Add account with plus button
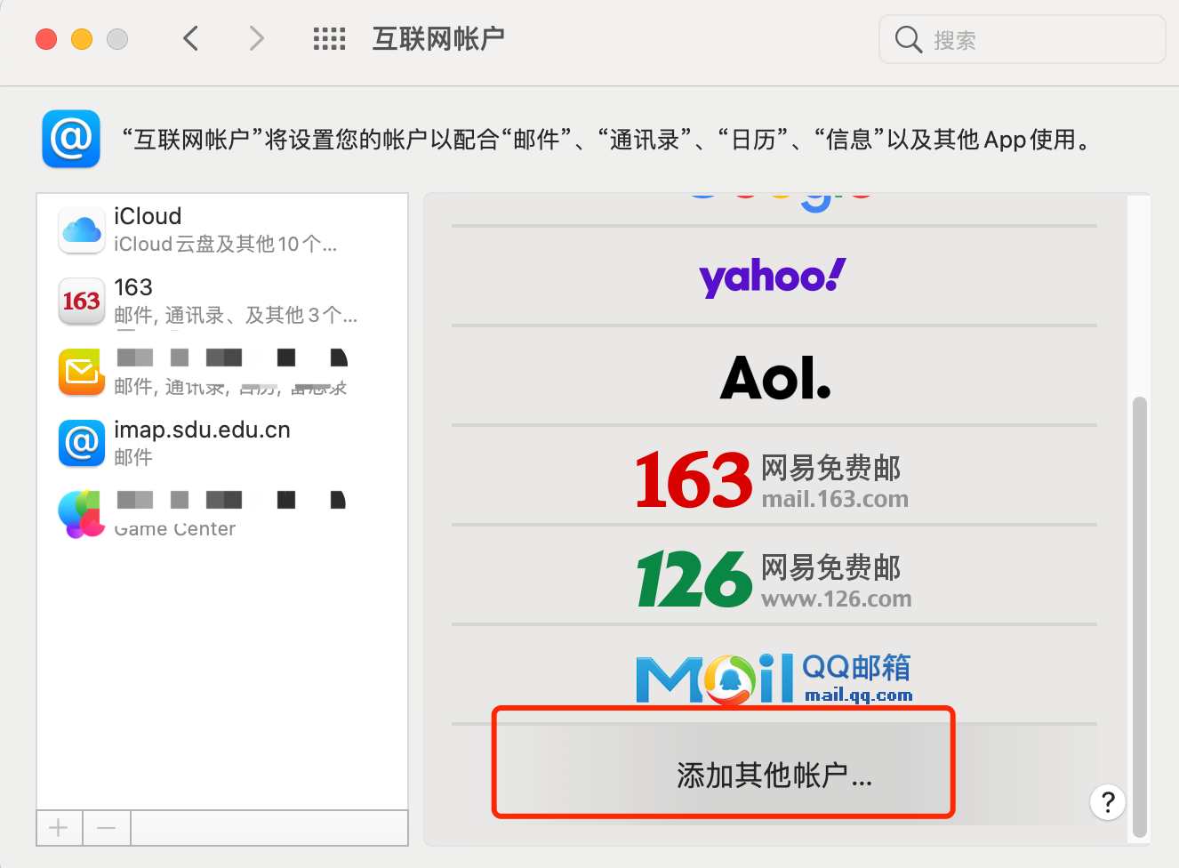The height and width of the screenshot is (868, 1179). (x=59, y=828)
